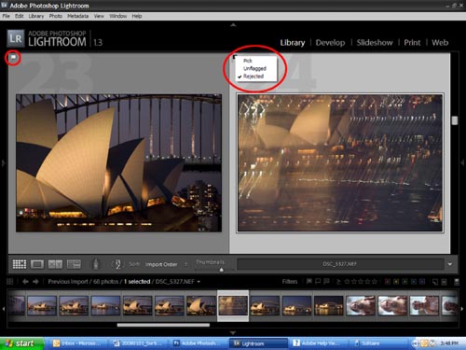Collapse top module picker panel triangle
Image resolution: width=466 pixels, height=350 pixels.
coord(233,25)
